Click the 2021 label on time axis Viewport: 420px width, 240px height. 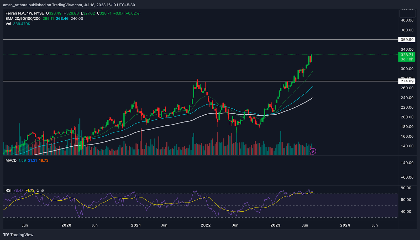click(136, 225)
